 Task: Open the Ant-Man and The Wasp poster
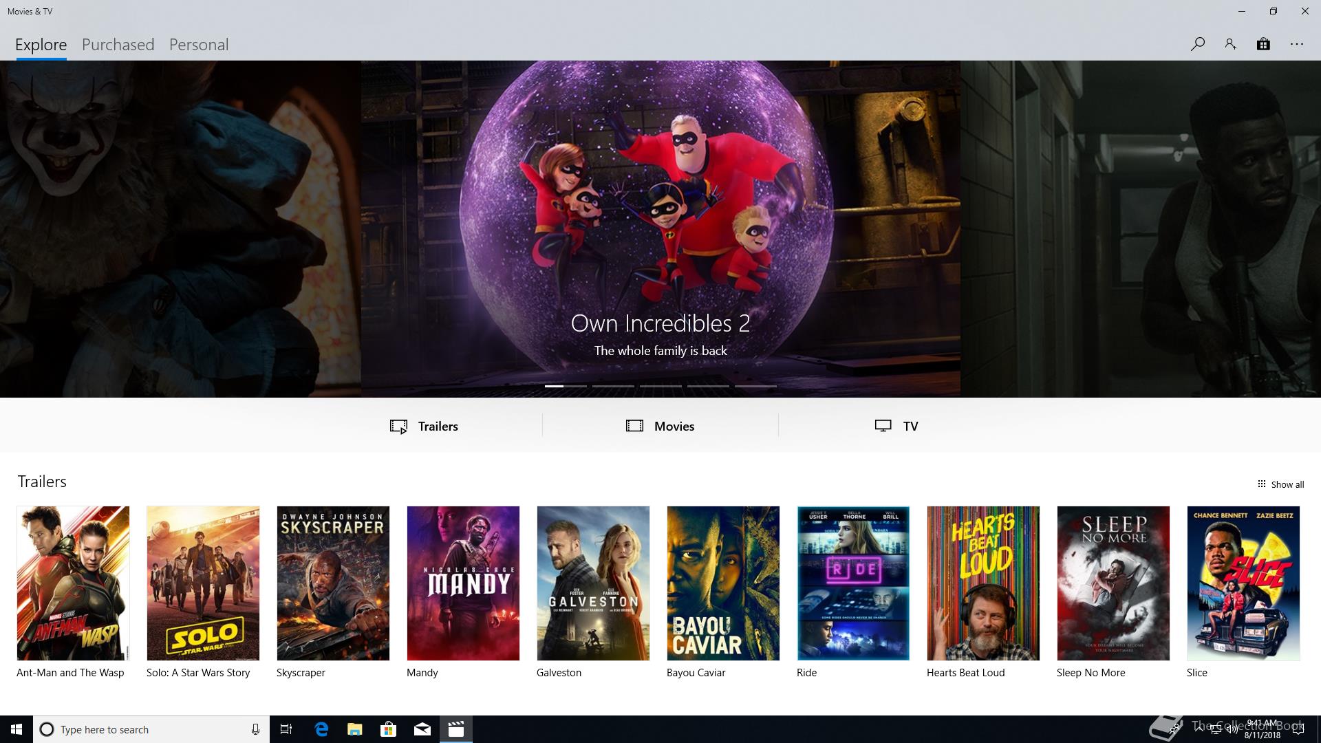pos(73,583)
